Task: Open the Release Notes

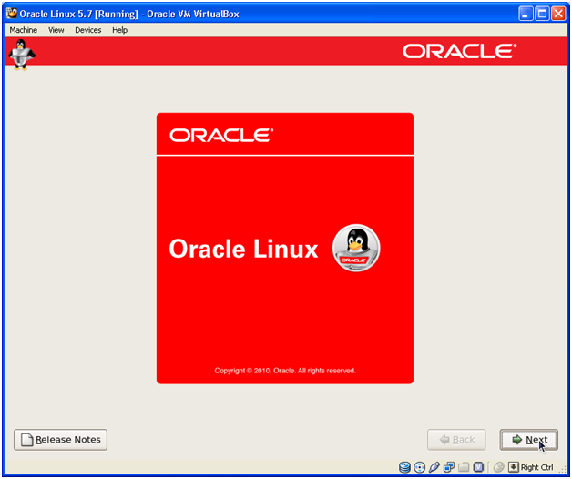Action: (60, 440)
